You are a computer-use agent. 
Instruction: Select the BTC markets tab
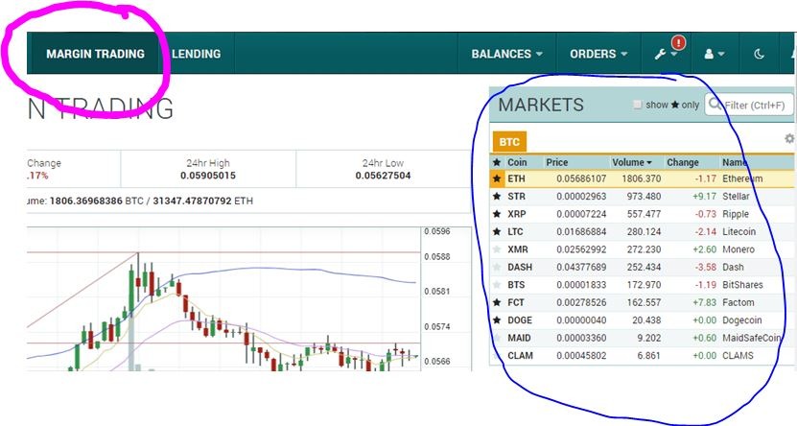click(509, 142)
